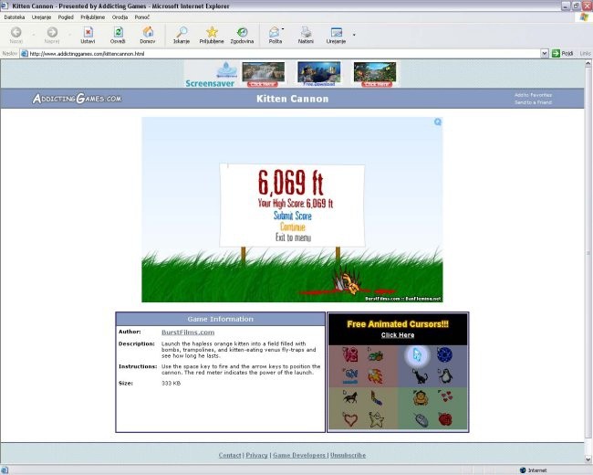Click the Forward (Naprej) toolbar icon
593x475 pixels.
52,35
